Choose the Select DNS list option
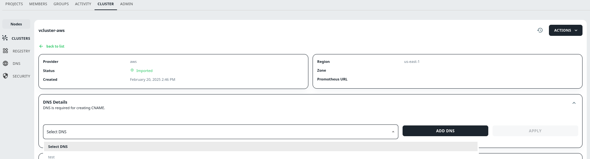Image resolution: width=590 pixels, height=159 pixels. (261, 147)
